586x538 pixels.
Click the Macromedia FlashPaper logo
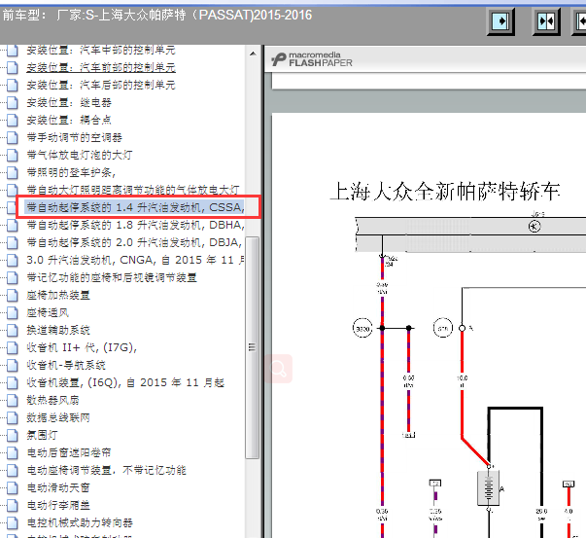(312, 59)
